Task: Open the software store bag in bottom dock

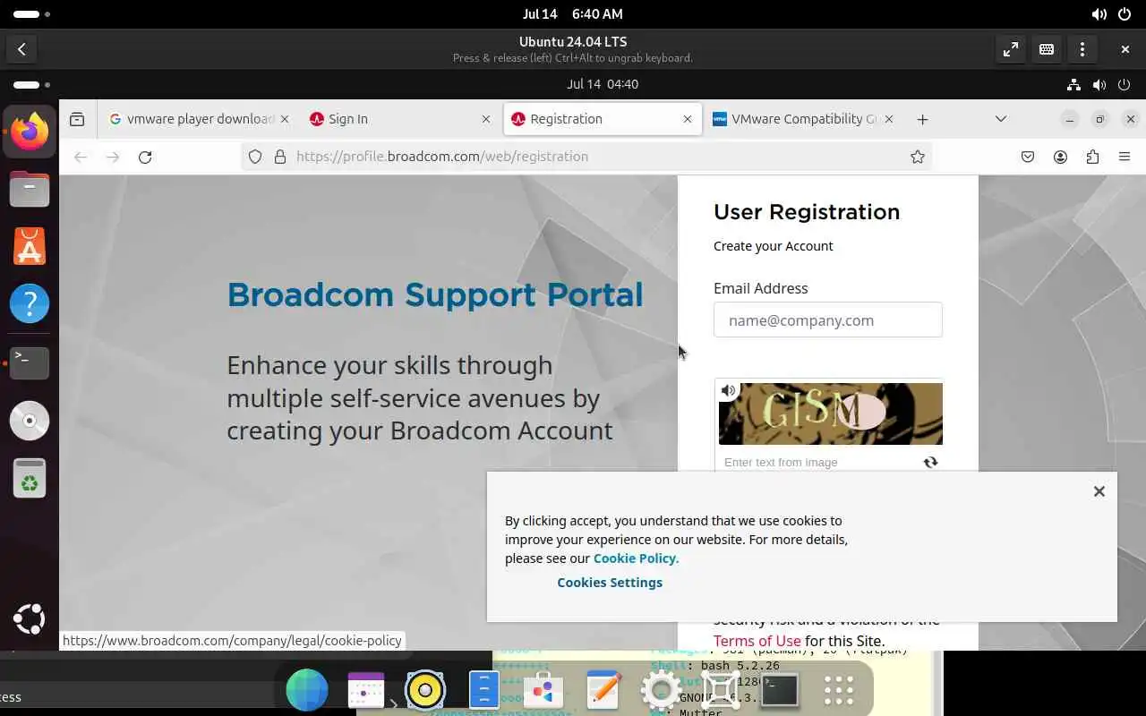Action: coord(543,690)
